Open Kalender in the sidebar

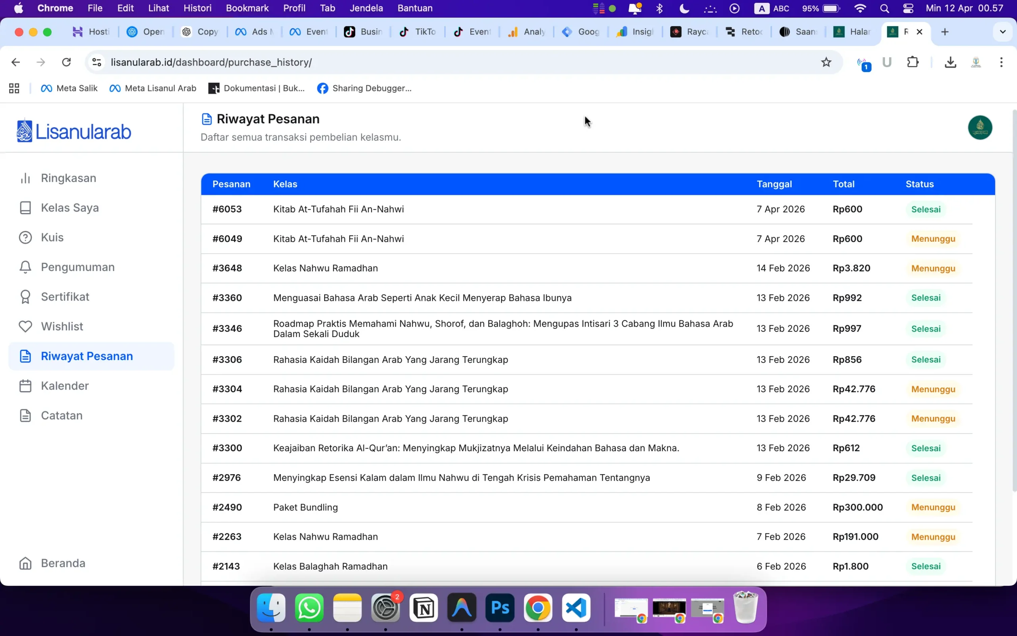point(64,386)
